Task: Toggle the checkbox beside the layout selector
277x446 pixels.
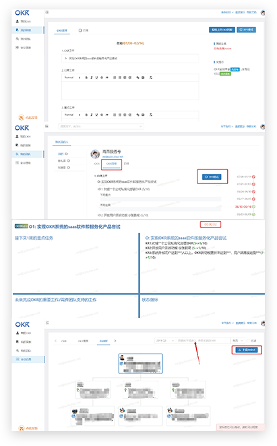Action: [248, 340]
